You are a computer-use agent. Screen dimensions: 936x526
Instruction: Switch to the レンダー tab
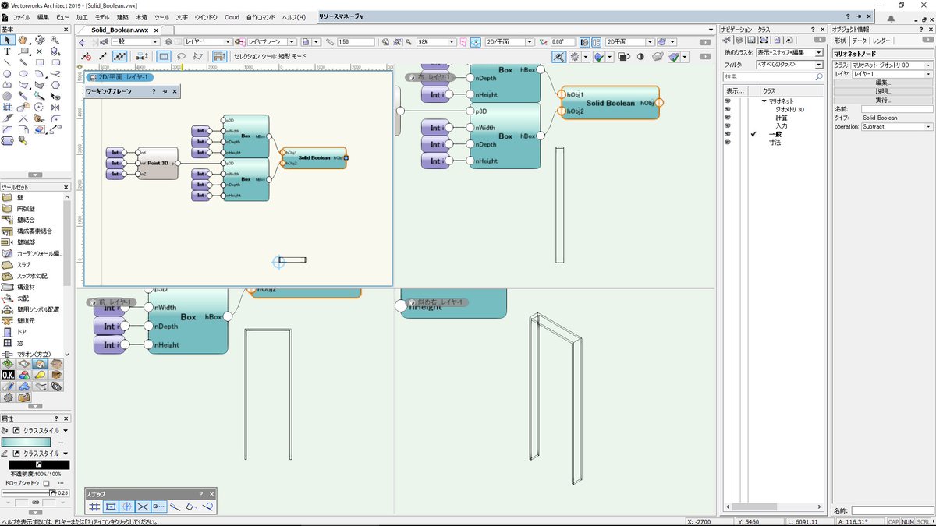click(881, 40)
